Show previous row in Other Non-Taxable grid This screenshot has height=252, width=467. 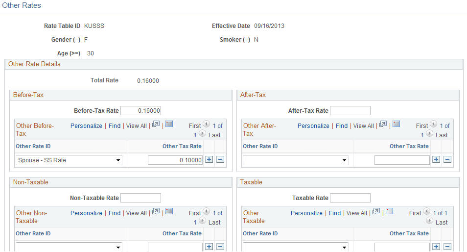click(x=207, y=211)
